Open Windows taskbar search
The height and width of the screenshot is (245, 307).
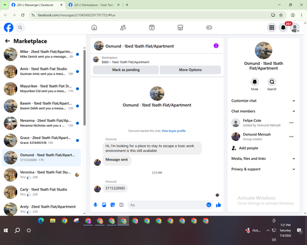tap(17, 230)
